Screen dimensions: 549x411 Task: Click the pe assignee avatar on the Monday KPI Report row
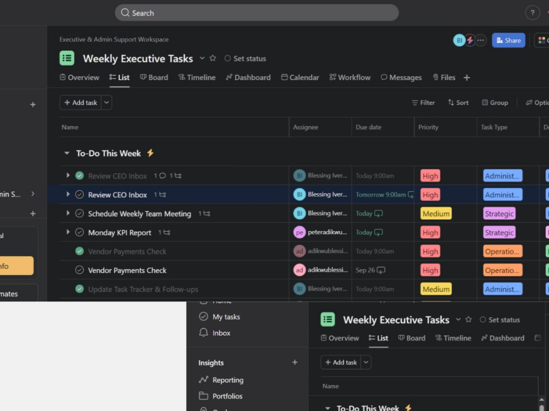pyautogui.click(x=299, y=232)
